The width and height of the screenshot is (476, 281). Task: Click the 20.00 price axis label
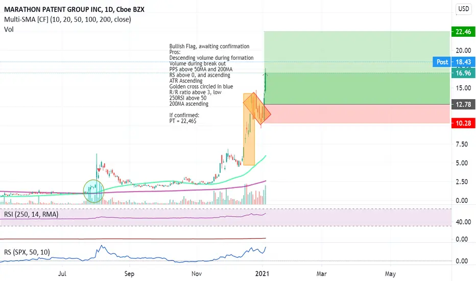[x=463, y=51]
